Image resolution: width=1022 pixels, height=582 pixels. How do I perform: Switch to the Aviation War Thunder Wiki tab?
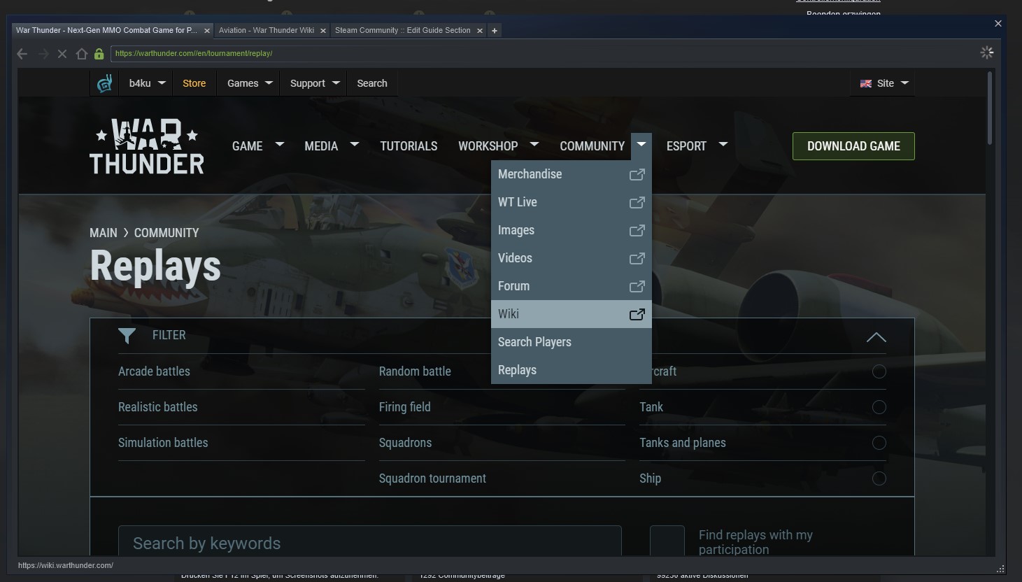267,30
